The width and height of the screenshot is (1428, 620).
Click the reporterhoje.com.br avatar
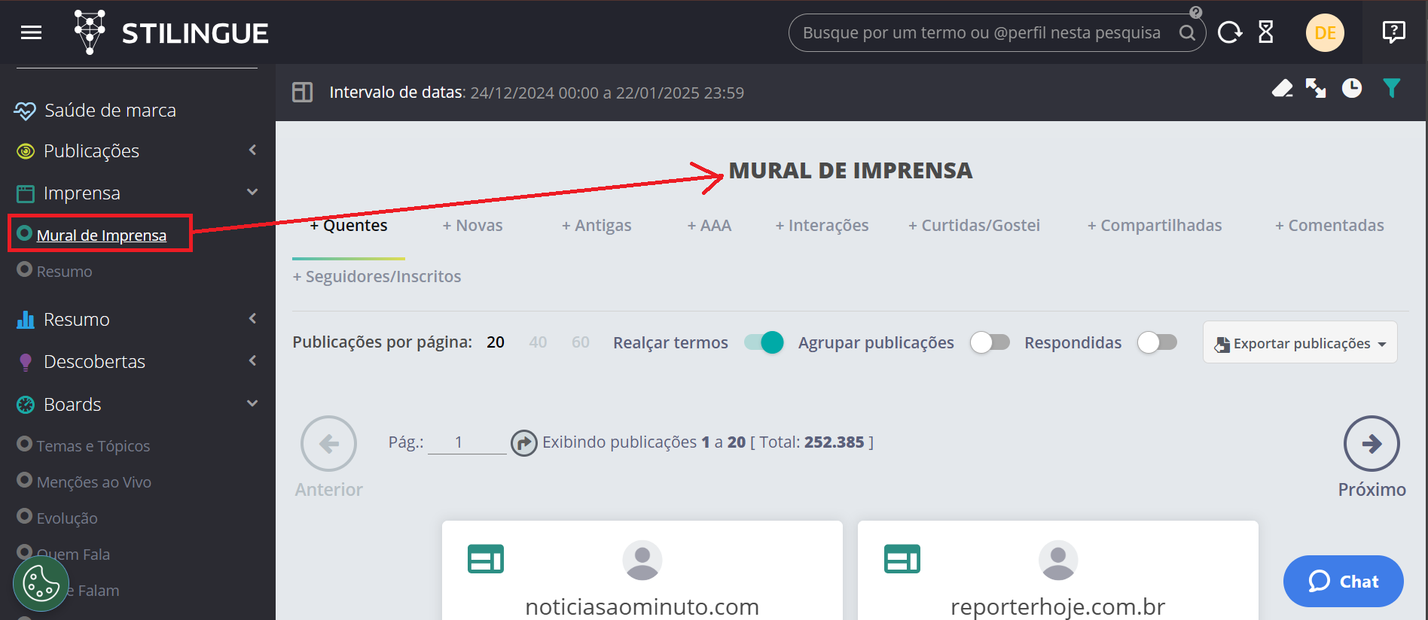[1058, 560]
